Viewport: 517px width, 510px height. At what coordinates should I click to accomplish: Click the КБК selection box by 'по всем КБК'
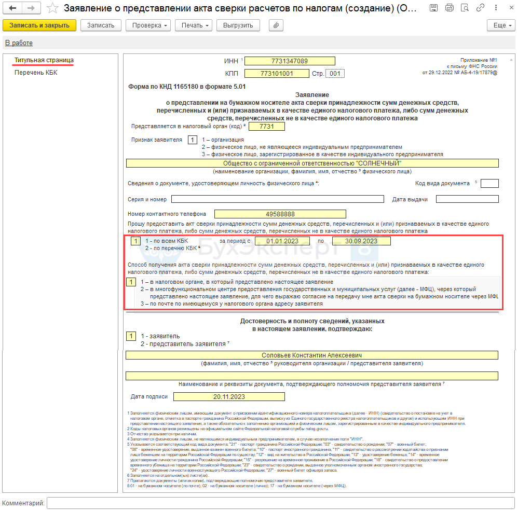(135, 241)
